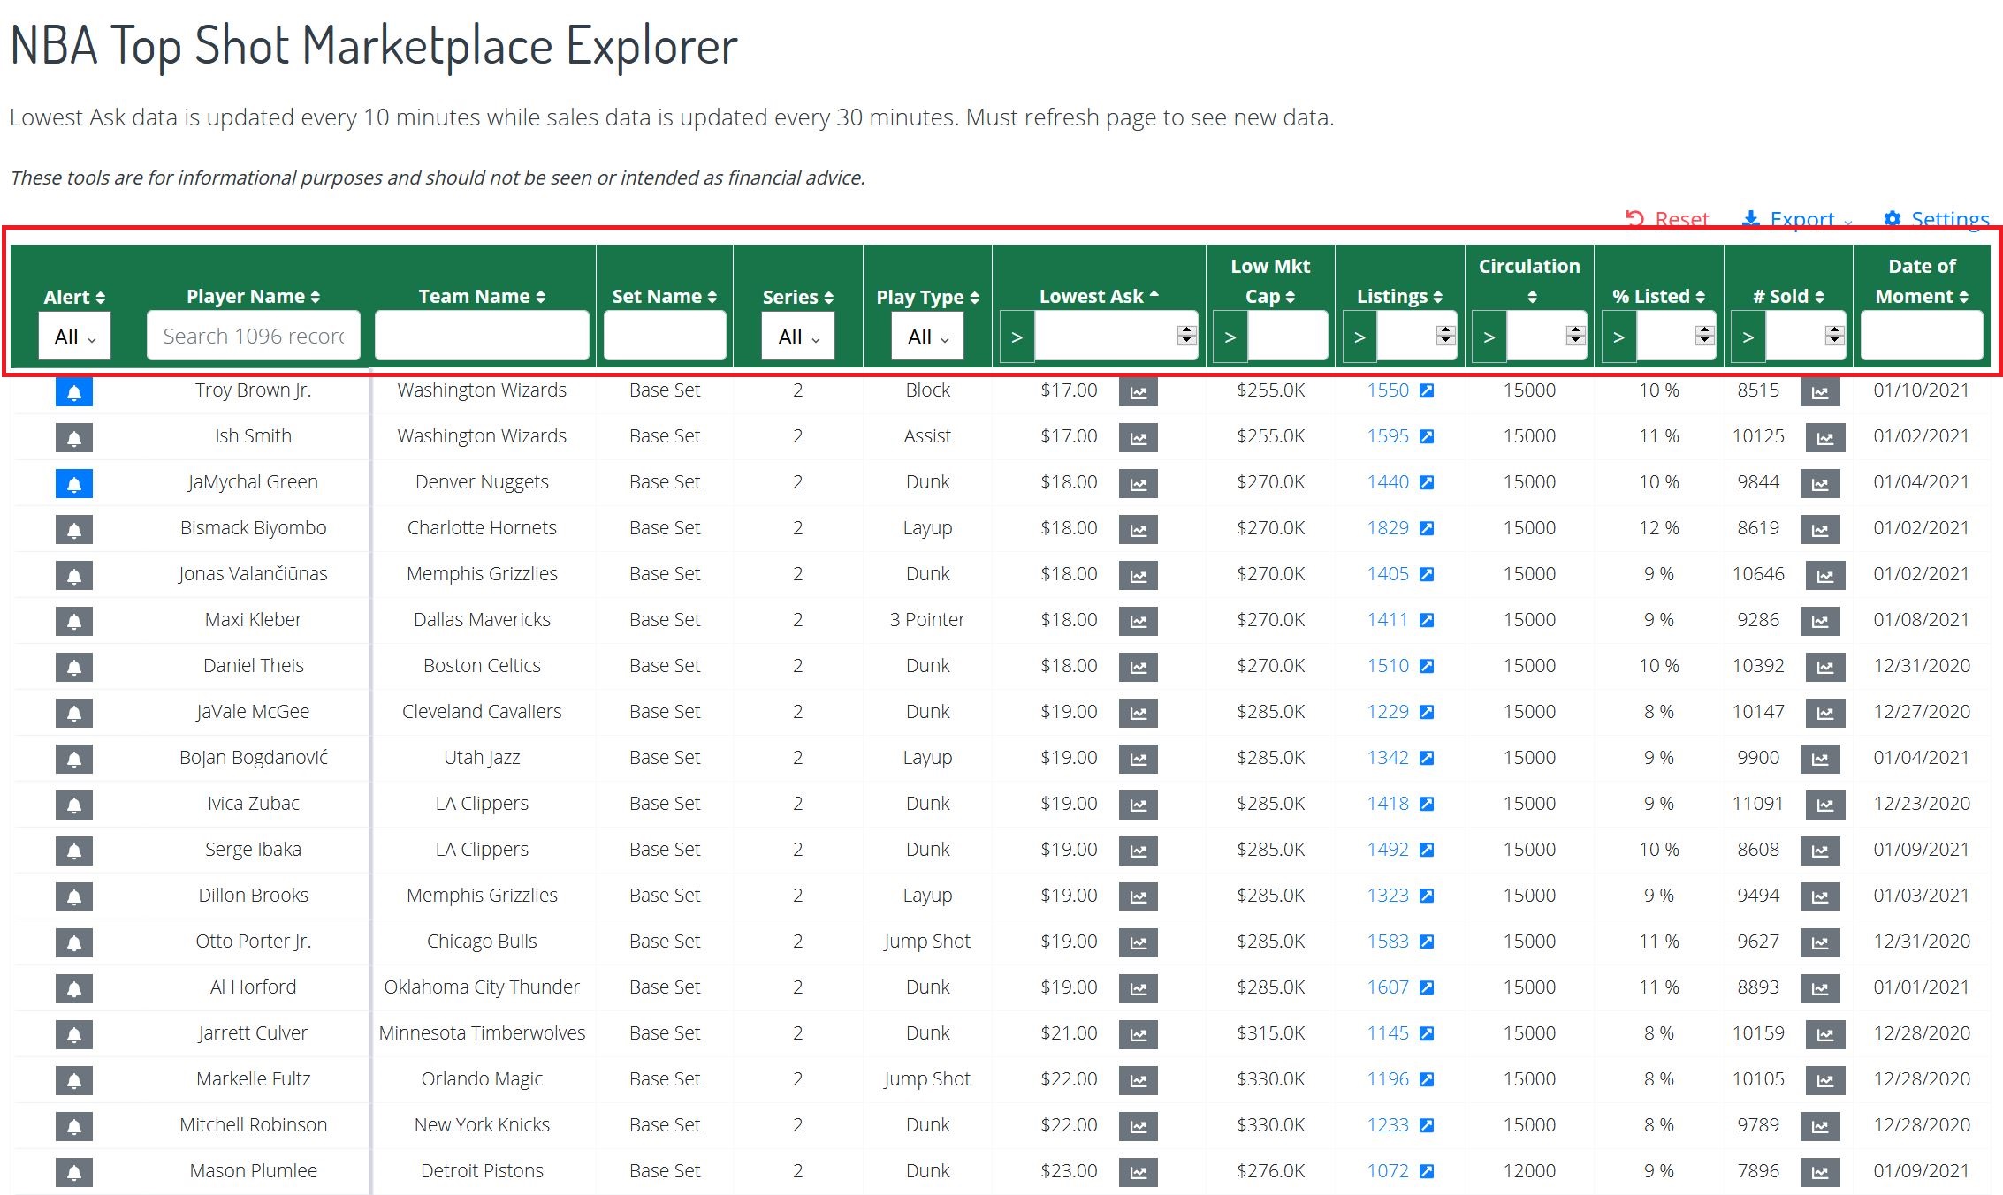Open the 1440 listings link

[1388, 482]
